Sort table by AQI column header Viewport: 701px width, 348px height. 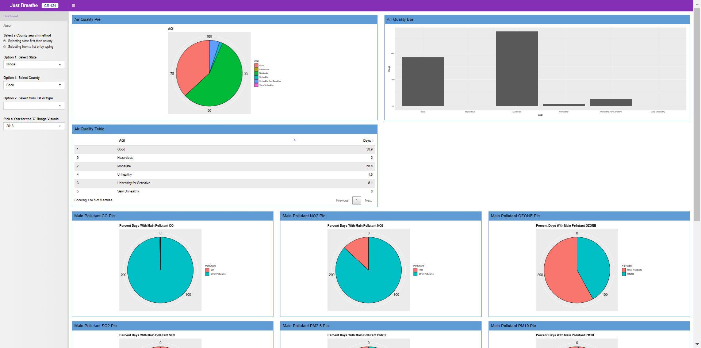point(207,140)
